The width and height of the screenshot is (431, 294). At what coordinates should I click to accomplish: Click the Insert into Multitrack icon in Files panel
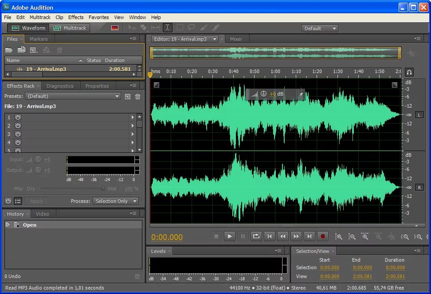coord(46,50)
